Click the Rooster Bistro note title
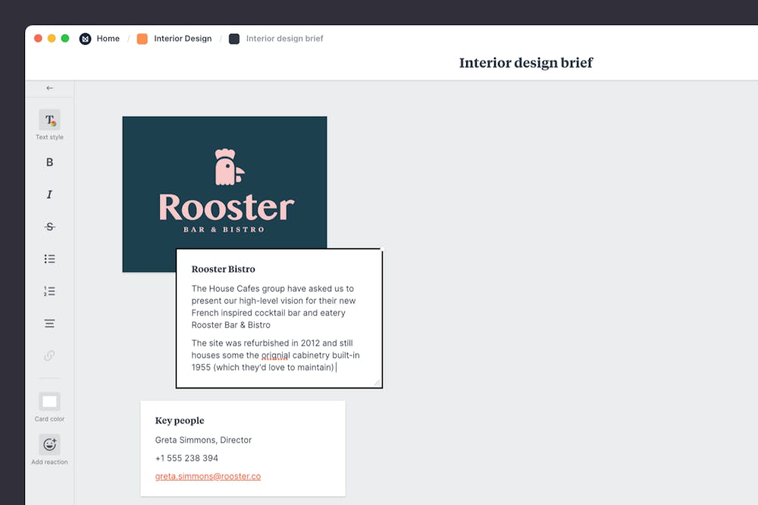Viewport: 758px width, 505px height. click(x=223, y=269)
